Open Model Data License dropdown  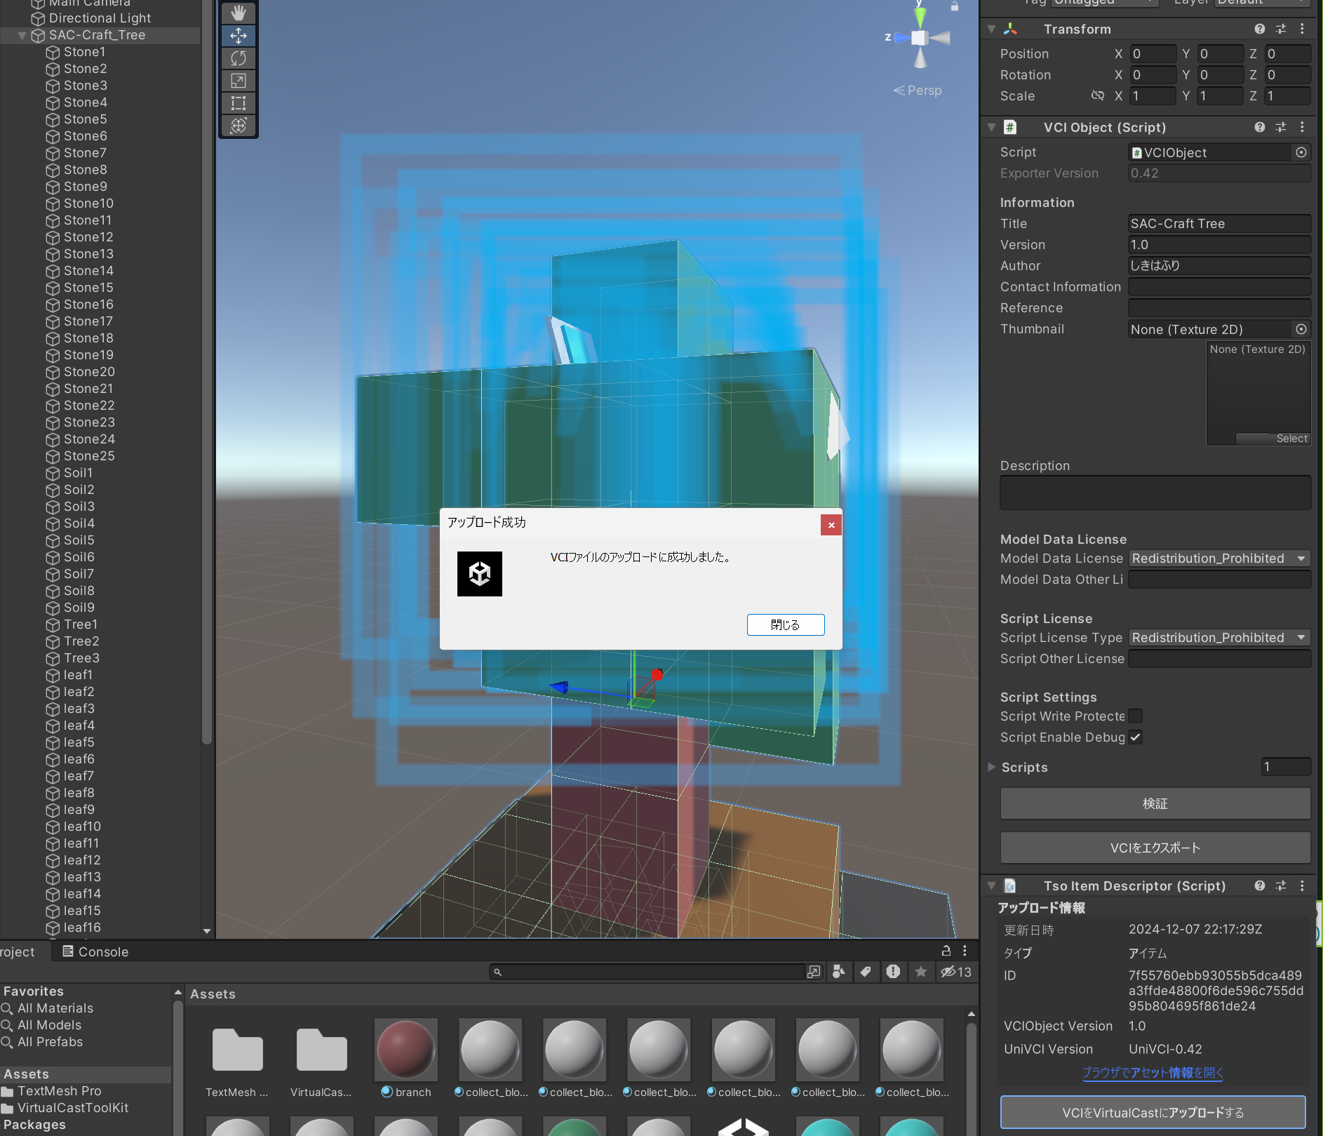click(1219, 559)
